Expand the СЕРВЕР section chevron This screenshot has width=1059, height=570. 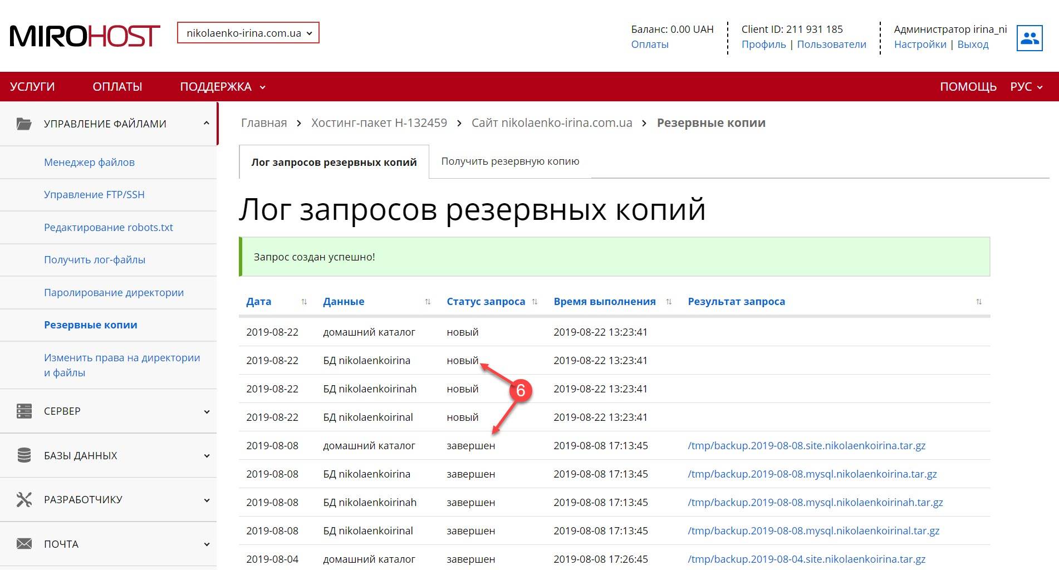[207, 411]
